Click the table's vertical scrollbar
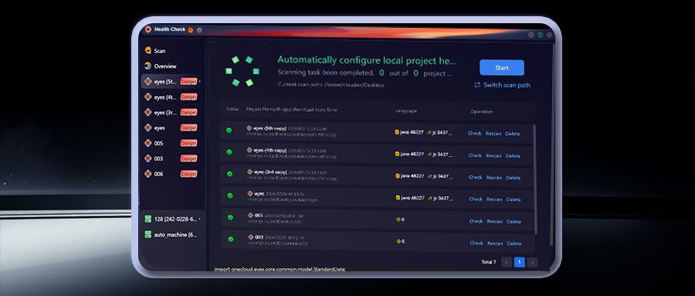 tap(535, 179)
